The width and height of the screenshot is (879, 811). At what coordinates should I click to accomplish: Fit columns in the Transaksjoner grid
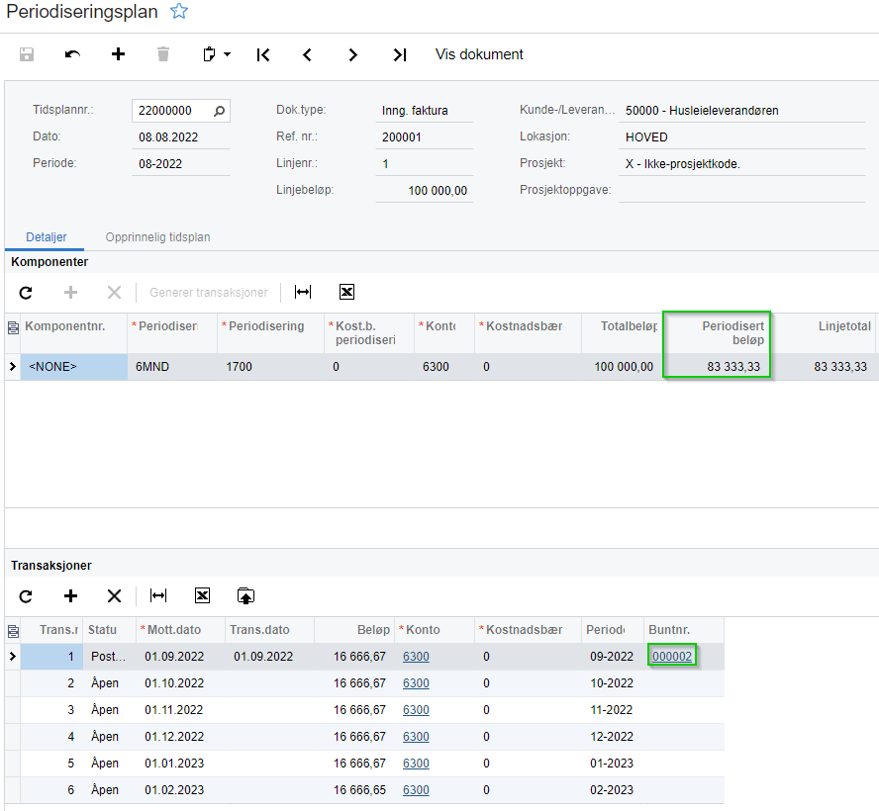click(158, 595)
